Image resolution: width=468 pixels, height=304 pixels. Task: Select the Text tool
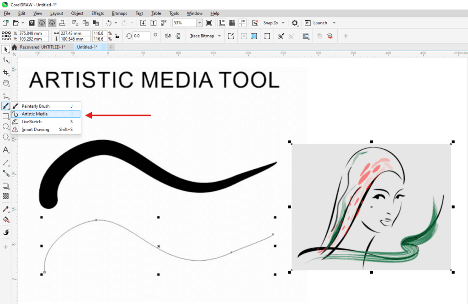(6, 150)
